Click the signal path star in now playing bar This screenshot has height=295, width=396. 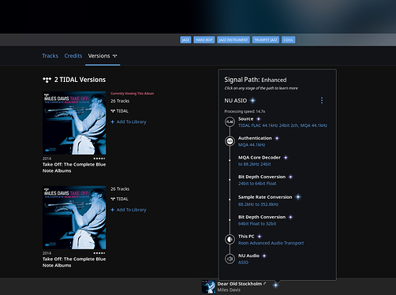275,285
